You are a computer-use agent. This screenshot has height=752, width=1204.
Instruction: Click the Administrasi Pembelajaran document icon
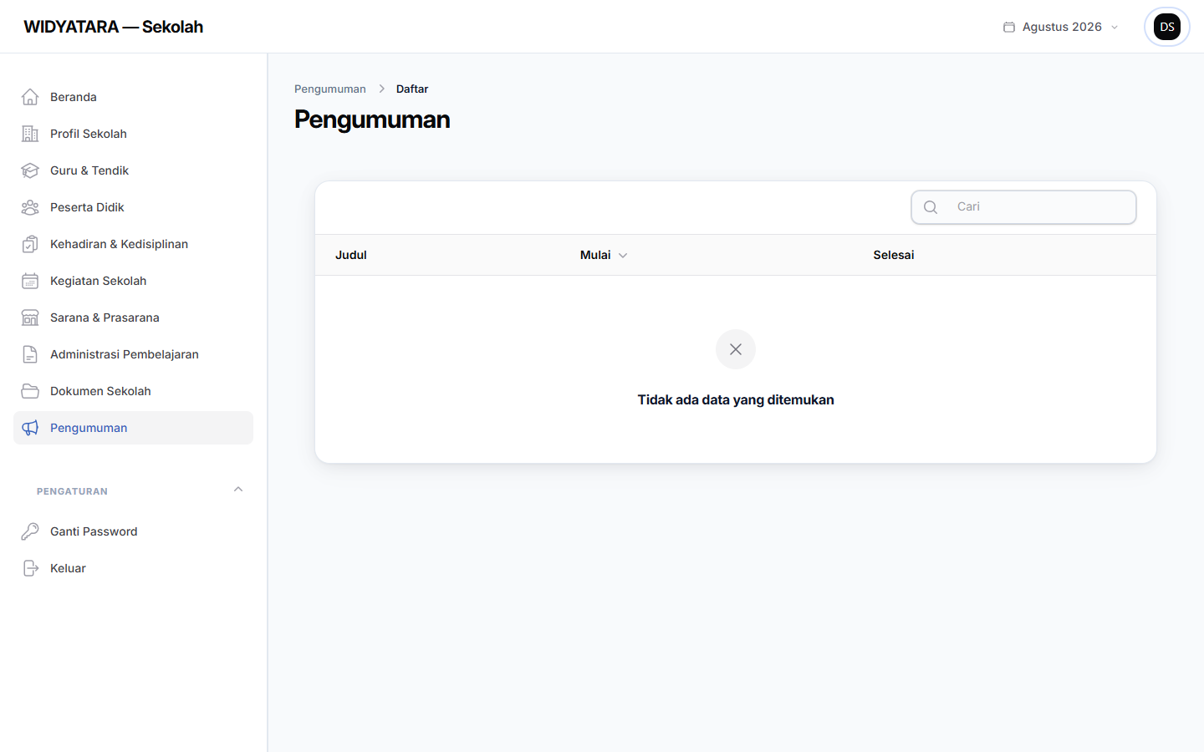[30, 354]
